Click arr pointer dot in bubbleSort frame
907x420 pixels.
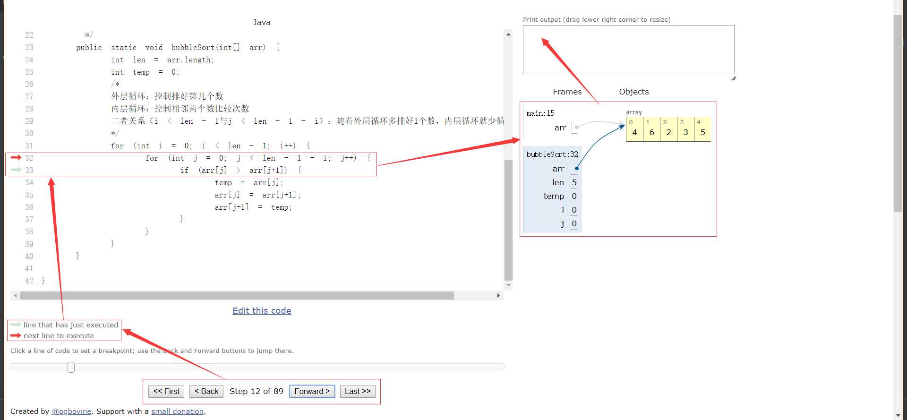point(577,168)
